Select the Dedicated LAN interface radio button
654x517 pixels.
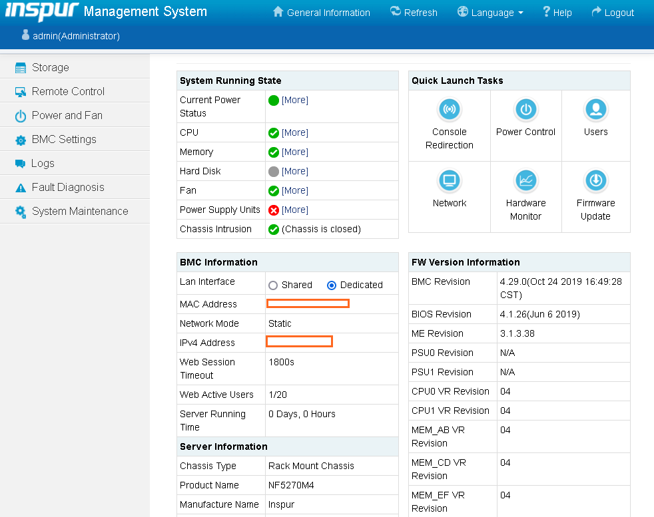[x=332, y=285]
